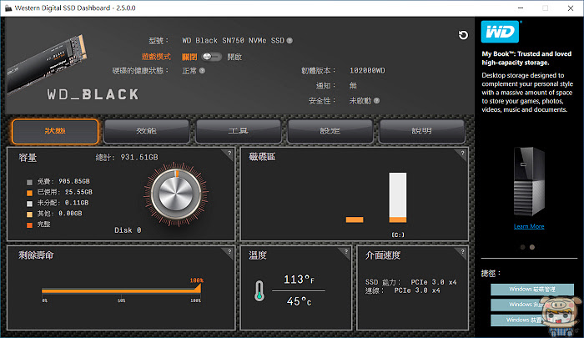Click the 102000WD firmware version value
This screenshot has width=584, height=338.
(x=367, y=70)
